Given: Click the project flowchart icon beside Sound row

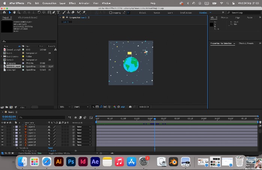Looking at the screenshot, I should [55, 50].
